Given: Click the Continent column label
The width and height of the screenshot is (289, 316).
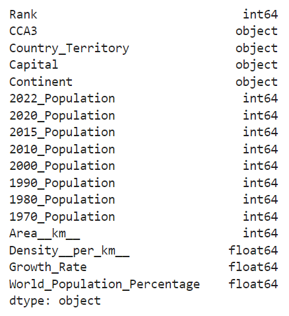Looking at the screenshot, I should pyautogui.click(x=41, y=82).
